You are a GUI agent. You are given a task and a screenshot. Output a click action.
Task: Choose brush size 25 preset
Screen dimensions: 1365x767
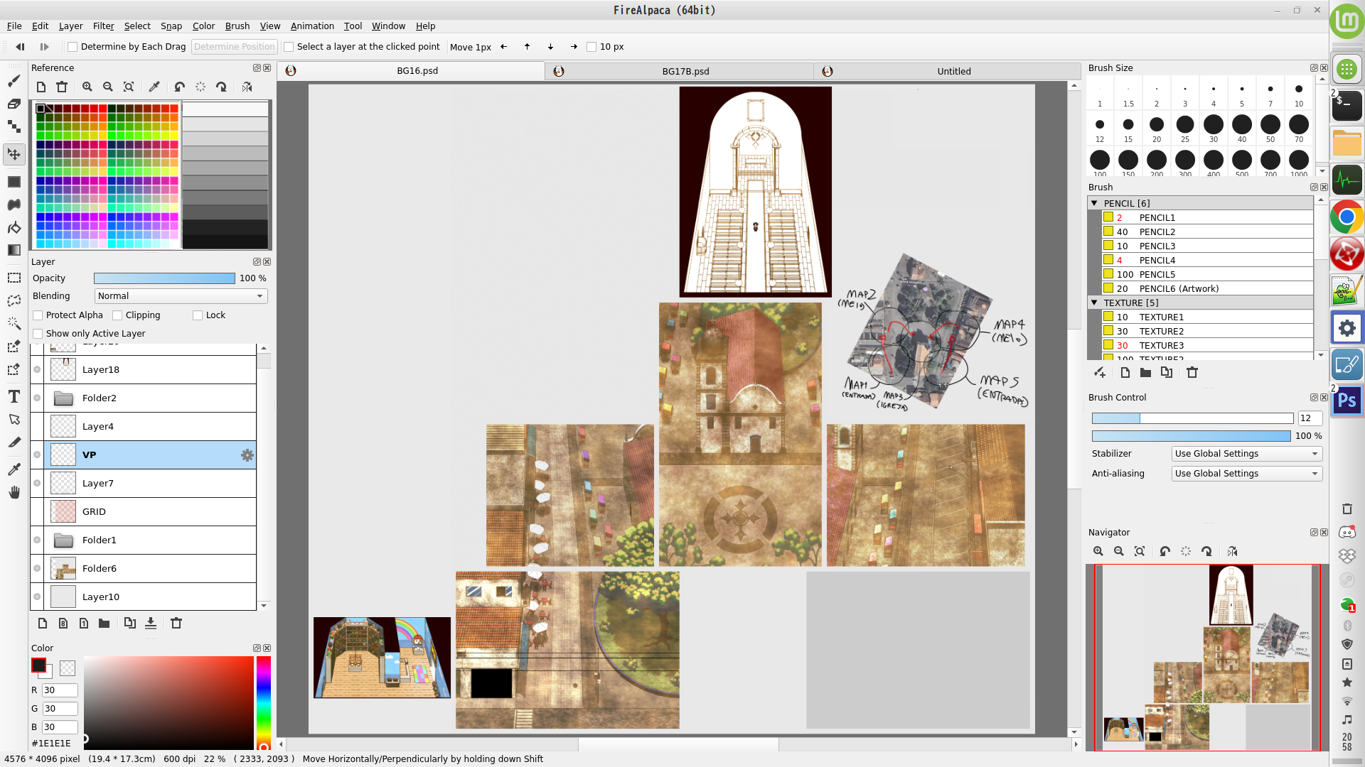1184,129
